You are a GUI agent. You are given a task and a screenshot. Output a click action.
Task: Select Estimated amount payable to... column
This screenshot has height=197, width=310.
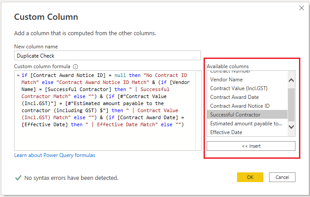point(247,124)
